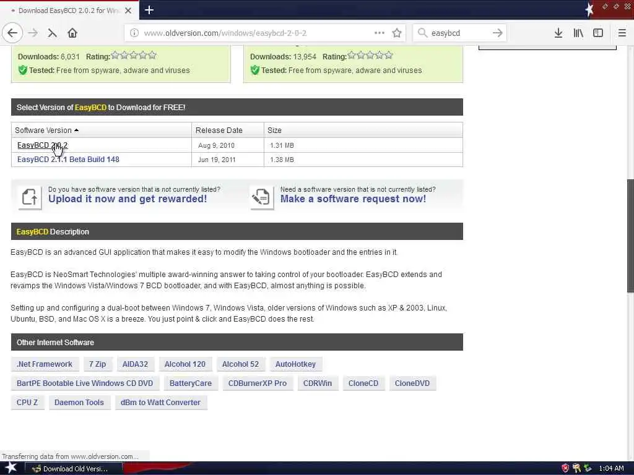Image resolution: width=634 pixels, height=475 pixels.
Task: Open the Alcohol 52 link
Action: click(x=240, y=364)
